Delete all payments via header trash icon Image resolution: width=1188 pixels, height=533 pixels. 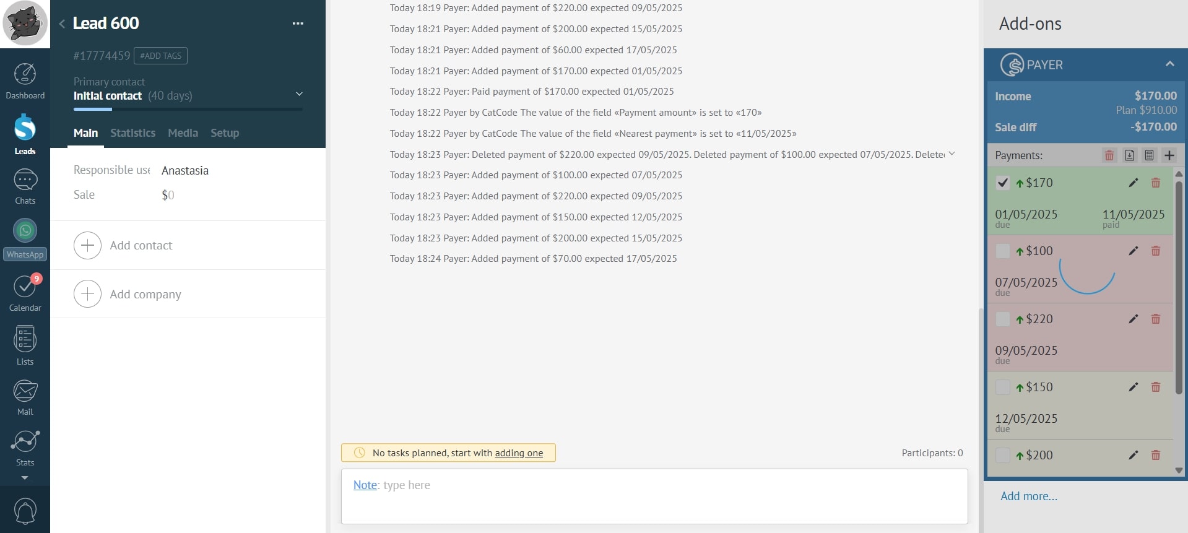click(x=1109, y=155)
